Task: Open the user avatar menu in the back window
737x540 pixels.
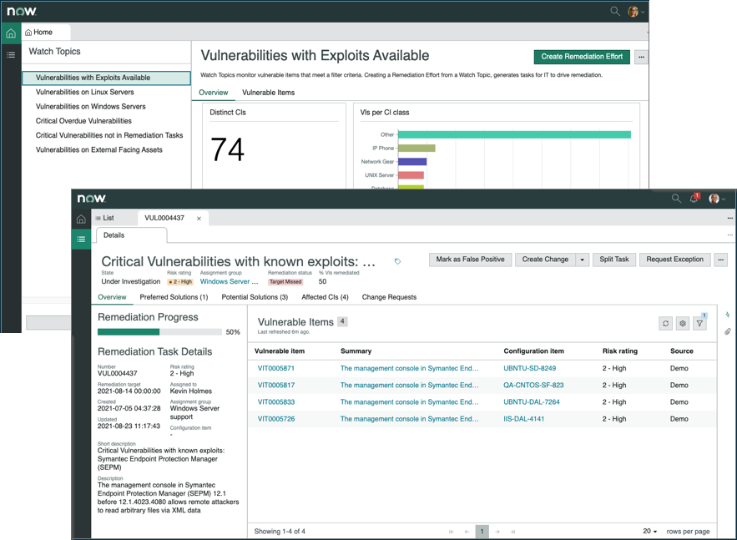Action: (x=636, y=12)
